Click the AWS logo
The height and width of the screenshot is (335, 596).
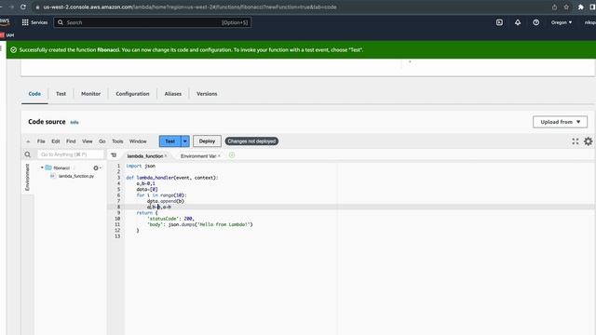5,21
